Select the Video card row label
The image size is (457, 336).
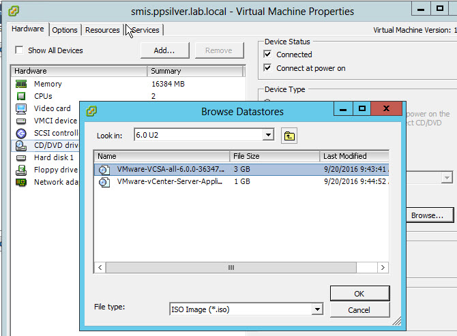tap(52, 108)
